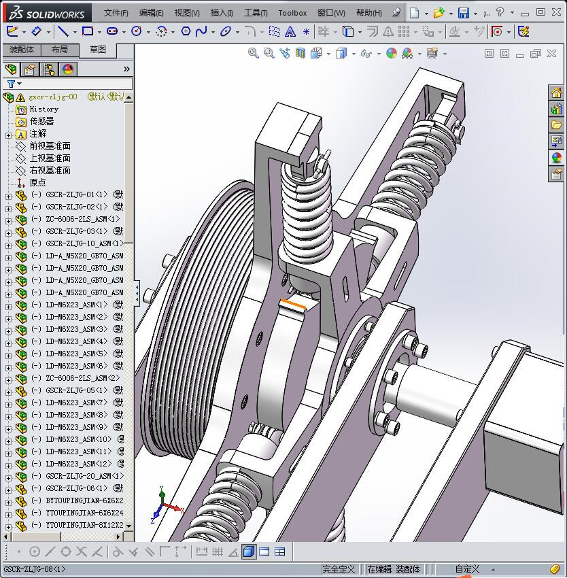Open the Toolbox menu
Screen dimensions: 567x578
click(292, 13)
